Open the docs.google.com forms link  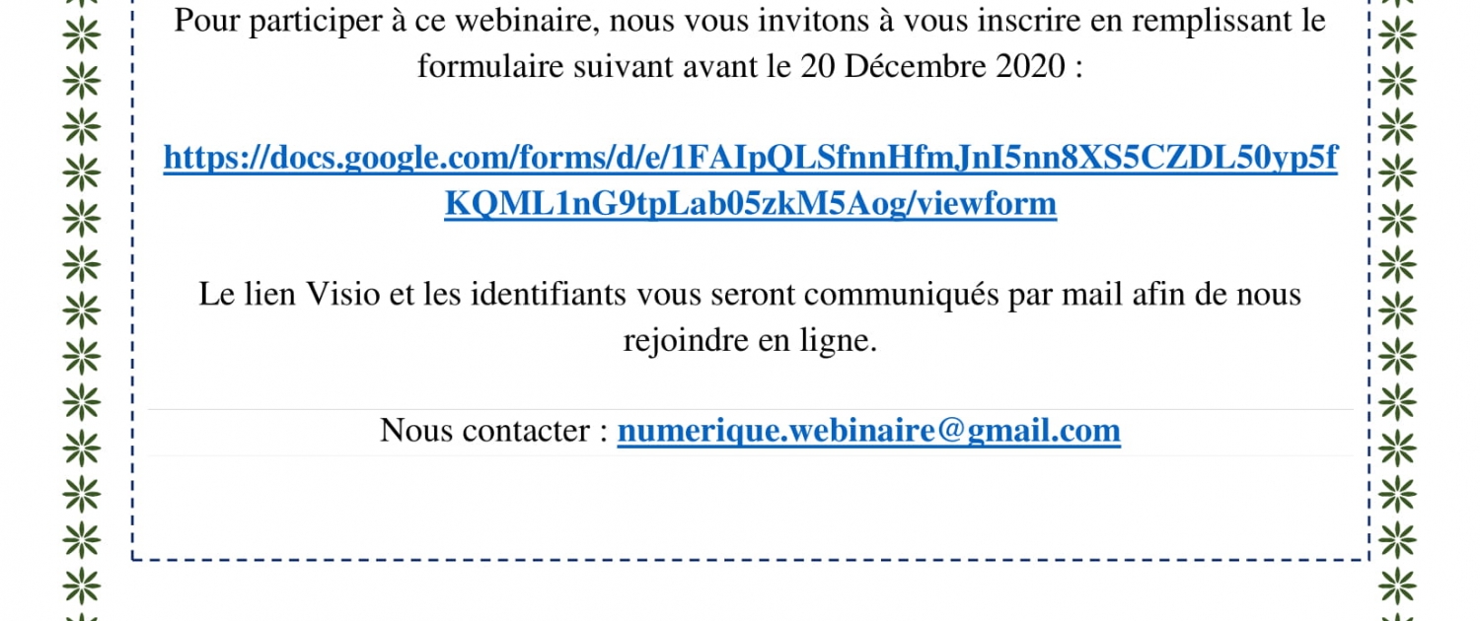750,159
